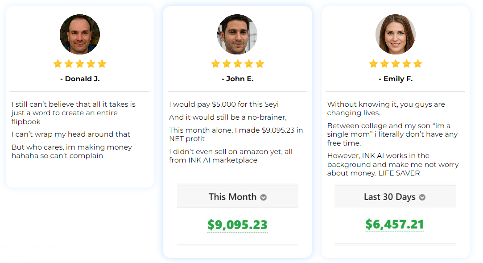Click the name John E.

tap(238, 79)
